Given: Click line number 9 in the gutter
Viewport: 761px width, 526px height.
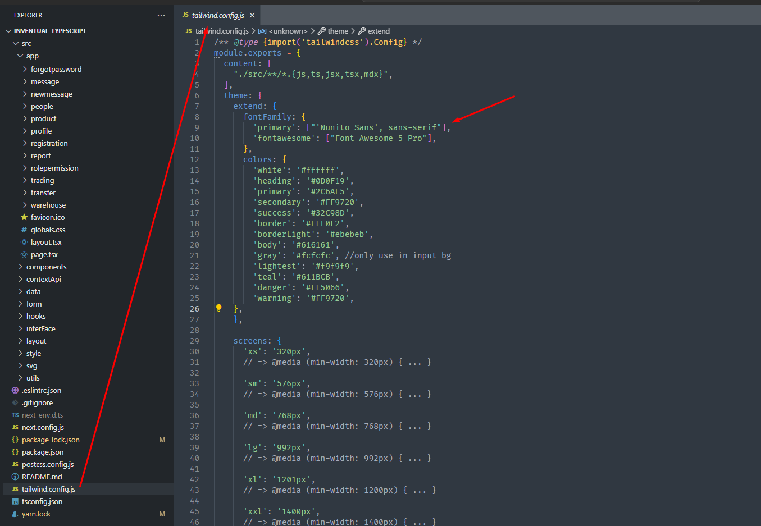Looking at the screenshot, I should pos(197,127).
